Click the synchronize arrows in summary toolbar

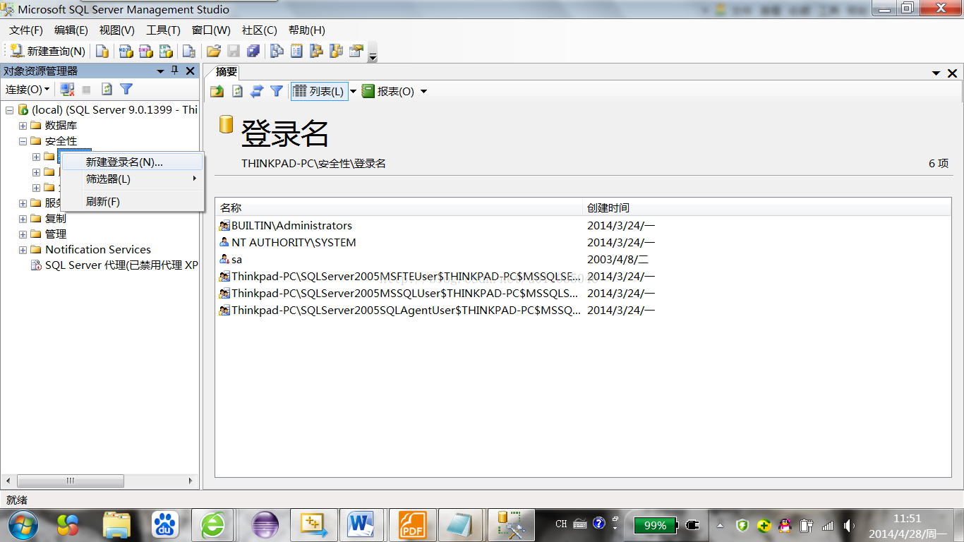[x=257, y=91]
